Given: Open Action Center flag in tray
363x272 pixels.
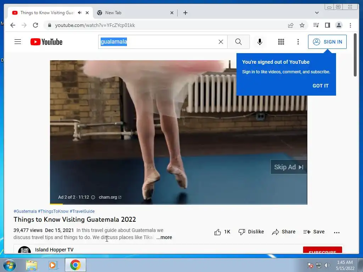Looking at the screenshot, I should [310, 265].
